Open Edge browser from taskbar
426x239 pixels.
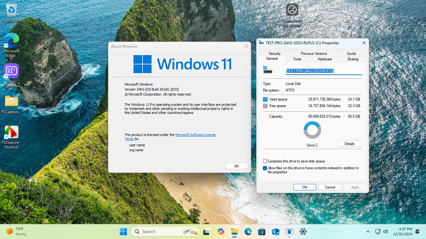pyautogui.click(x=248, y=231)
